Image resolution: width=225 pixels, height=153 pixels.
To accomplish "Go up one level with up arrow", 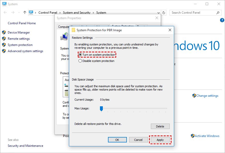I will click(x=25, y=12).
